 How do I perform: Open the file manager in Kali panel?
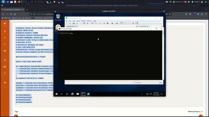click(12, 2)
